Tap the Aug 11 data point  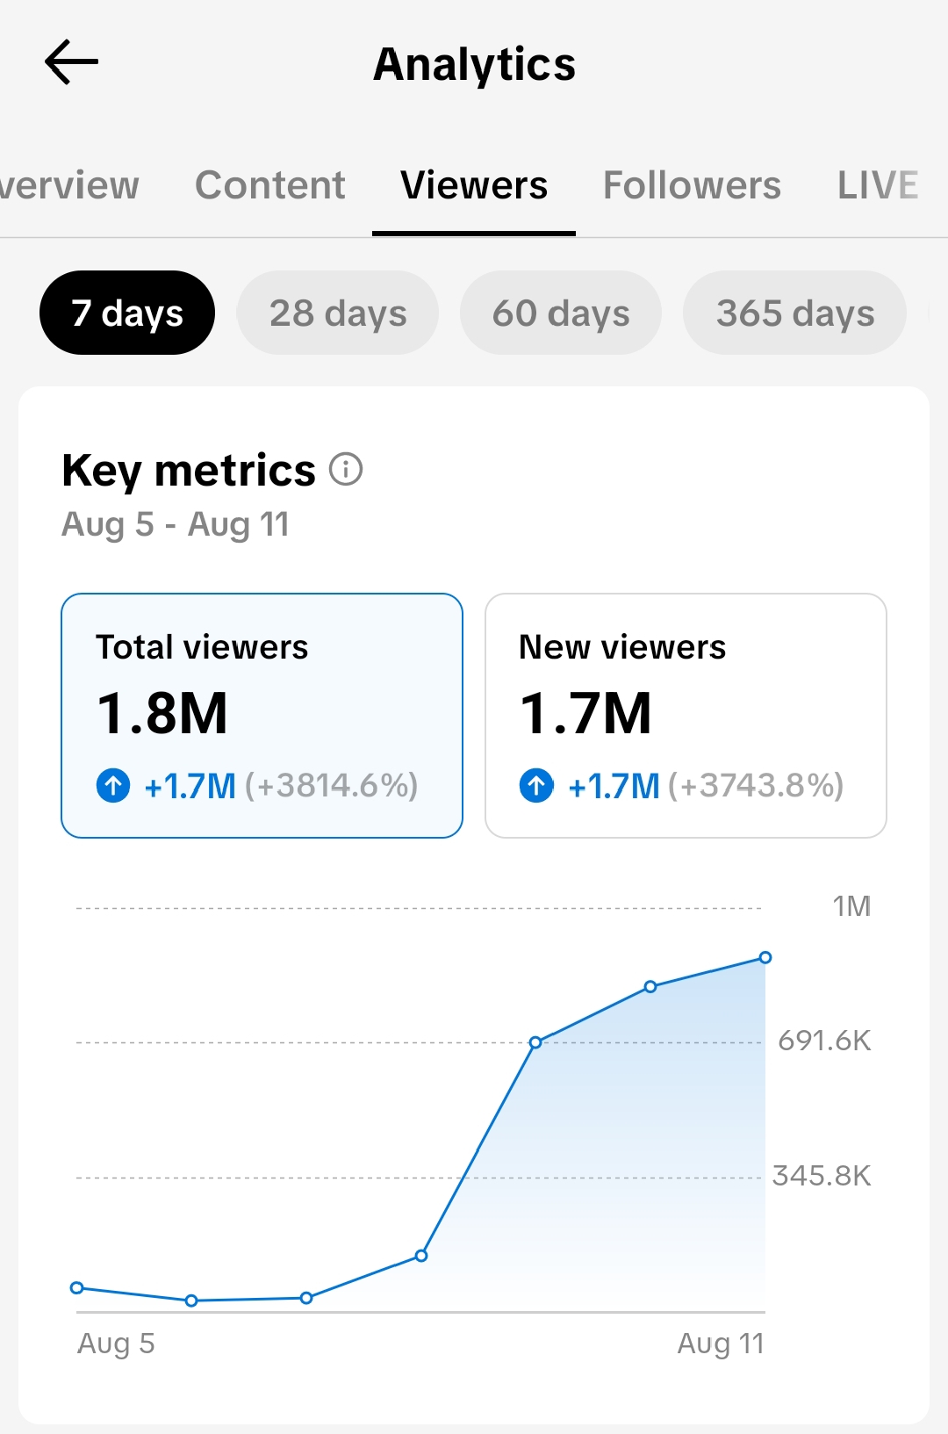[765, 957]
